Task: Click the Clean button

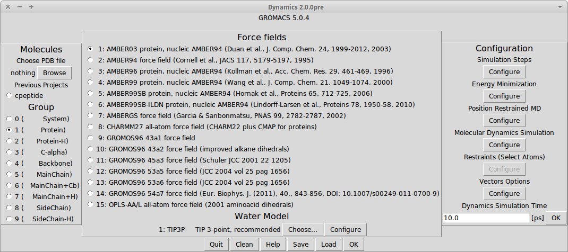Action: [244, 245]
